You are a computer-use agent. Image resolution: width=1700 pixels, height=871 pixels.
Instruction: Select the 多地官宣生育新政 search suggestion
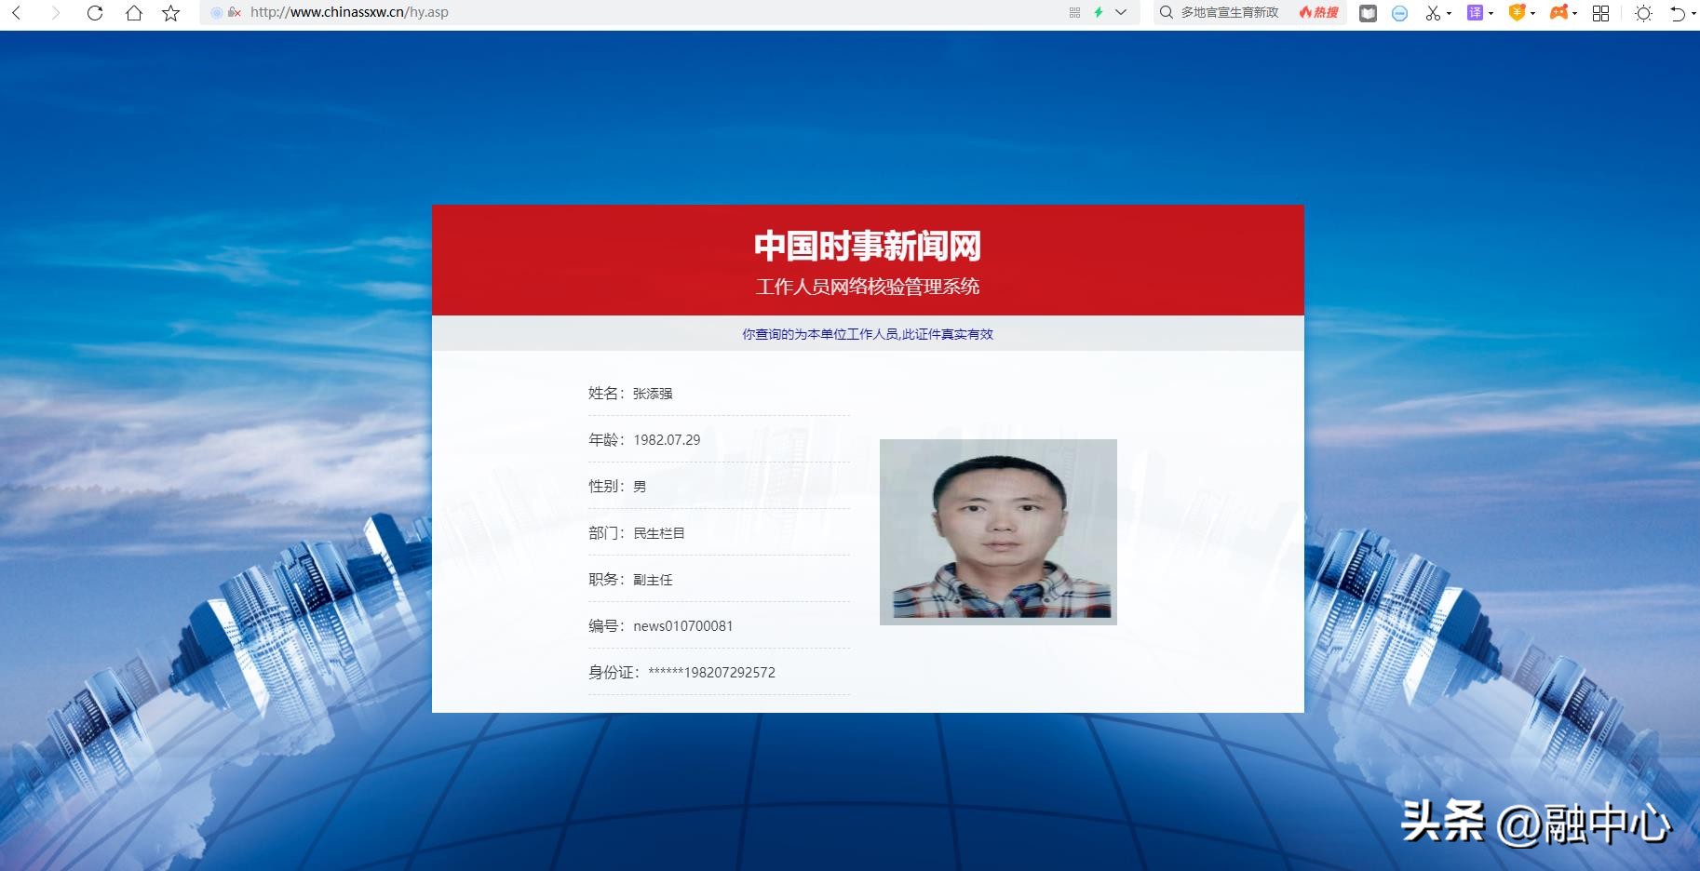[1229, 13]
